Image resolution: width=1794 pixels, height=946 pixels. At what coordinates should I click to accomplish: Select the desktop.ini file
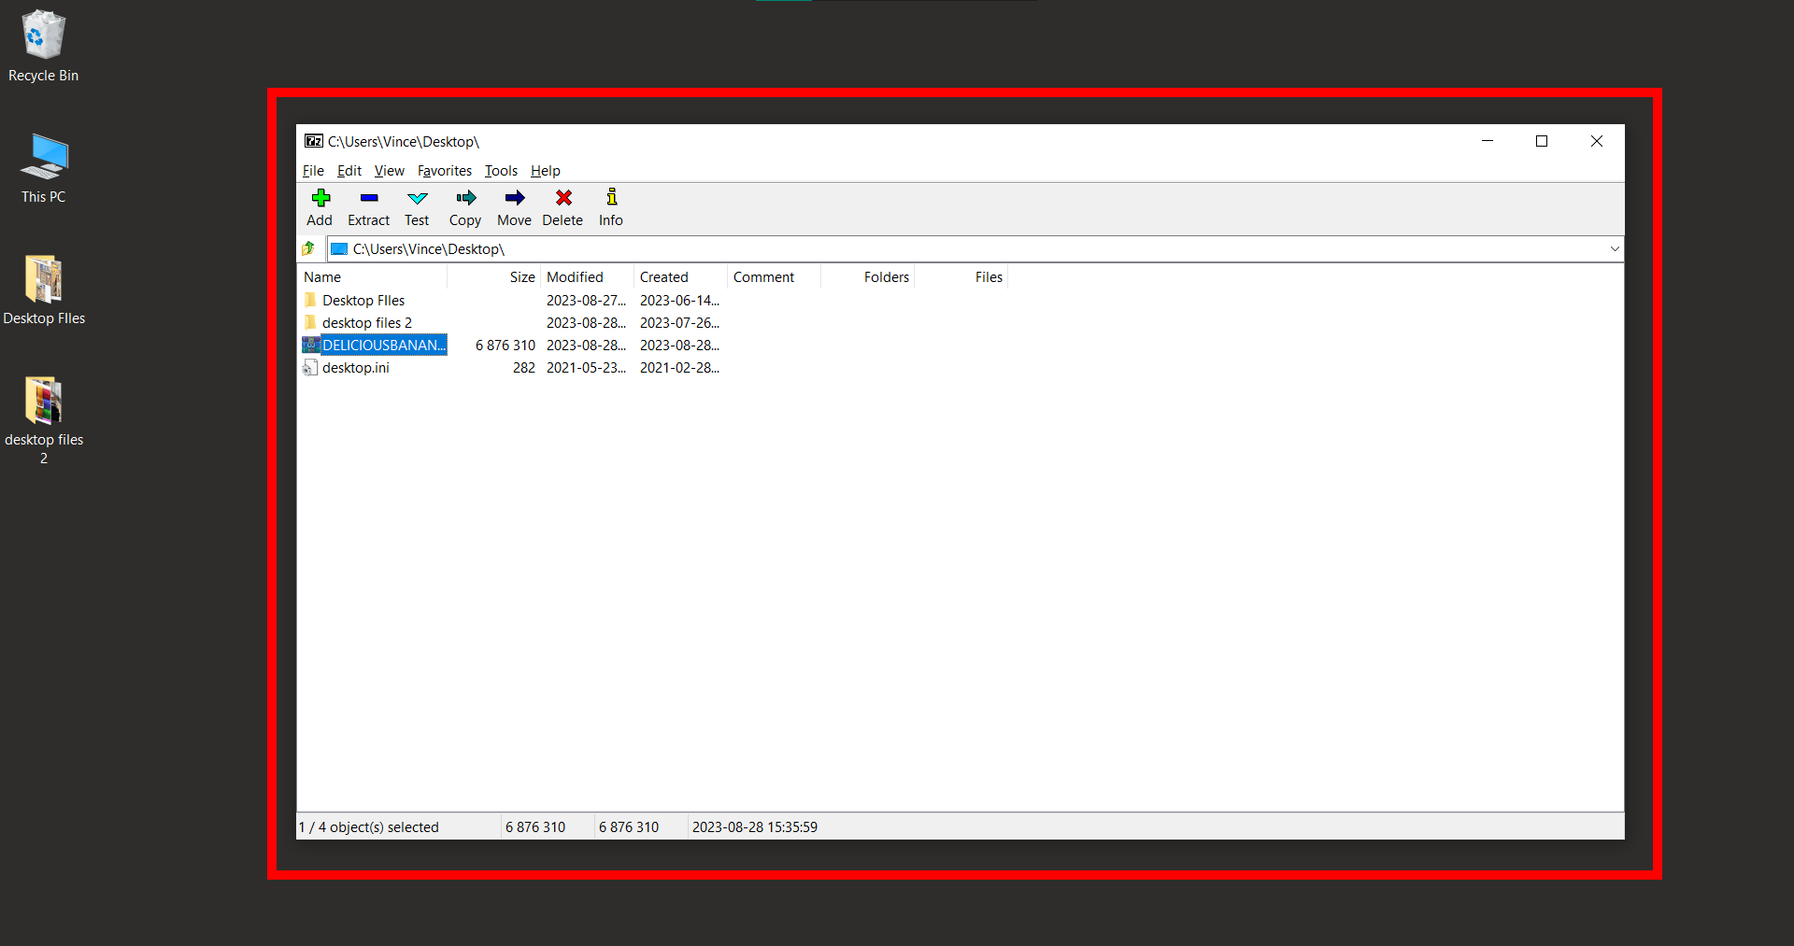[355, 367]
